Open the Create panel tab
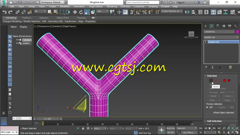Screen dimensions: 240x135 click(205, 26)
